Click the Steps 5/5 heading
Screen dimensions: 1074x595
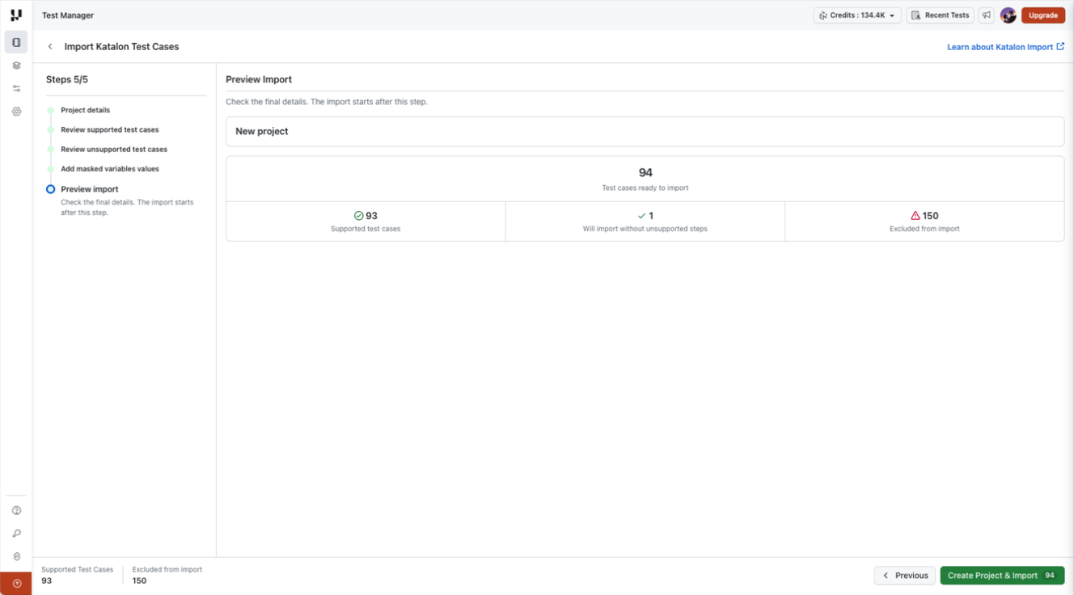(x=67, y=79)
